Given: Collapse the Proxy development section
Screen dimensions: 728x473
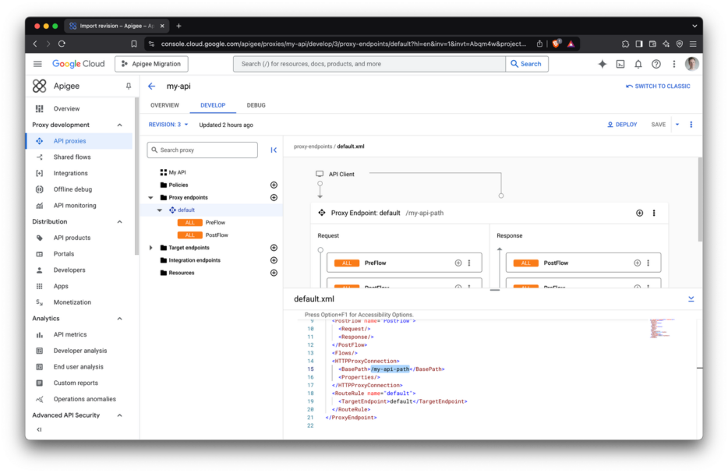Looking at the screenshot, I should tap(120, 125).
